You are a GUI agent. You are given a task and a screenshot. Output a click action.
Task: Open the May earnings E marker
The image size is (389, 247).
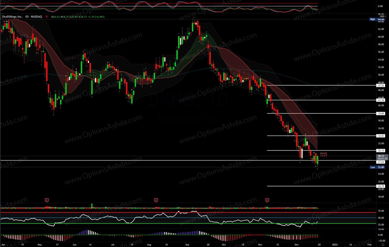(x=46, y=200)
